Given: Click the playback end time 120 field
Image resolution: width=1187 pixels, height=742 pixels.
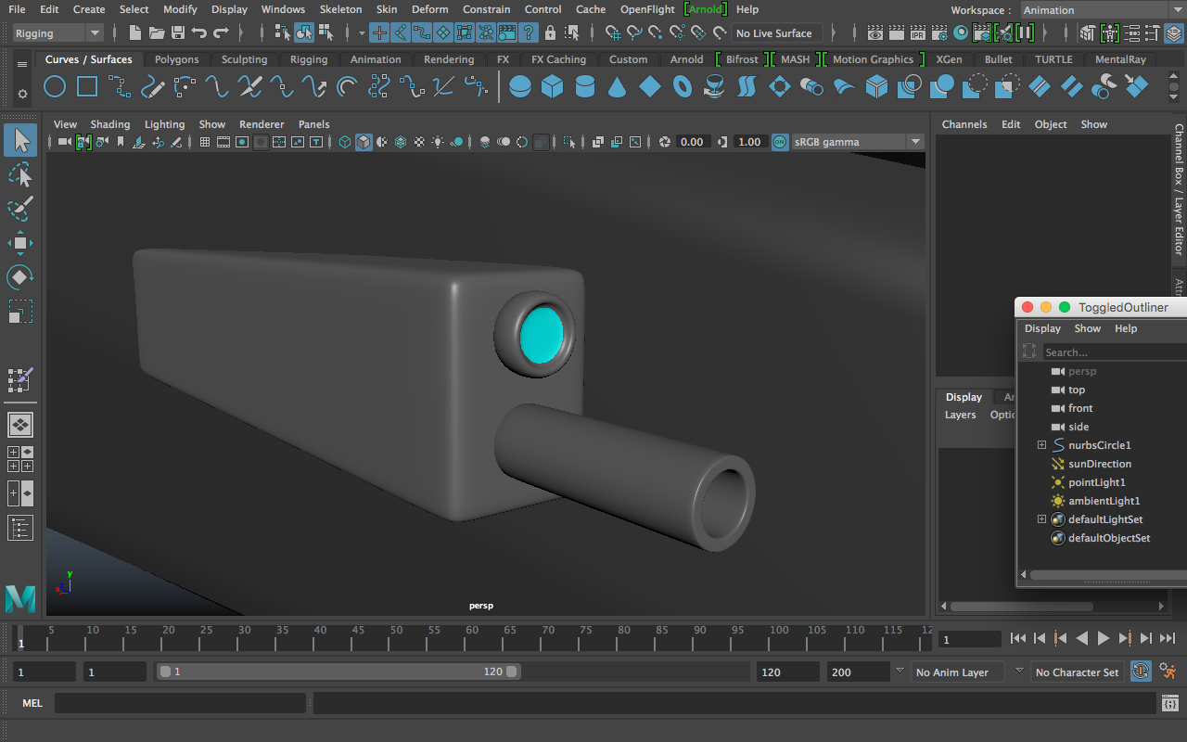Looking at the screenshot, I should (787, 672).
